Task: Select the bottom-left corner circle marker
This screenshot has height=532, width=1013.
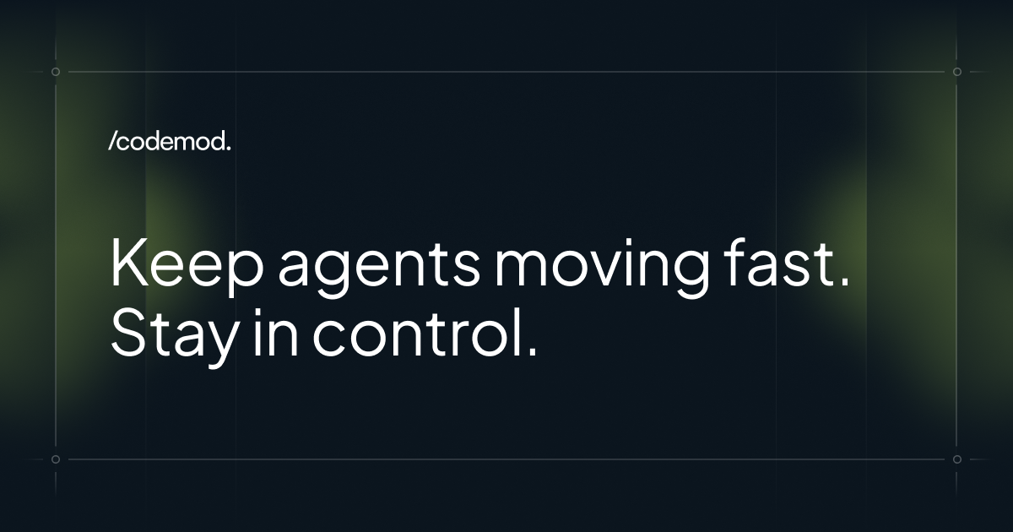Action: [56, 459]
